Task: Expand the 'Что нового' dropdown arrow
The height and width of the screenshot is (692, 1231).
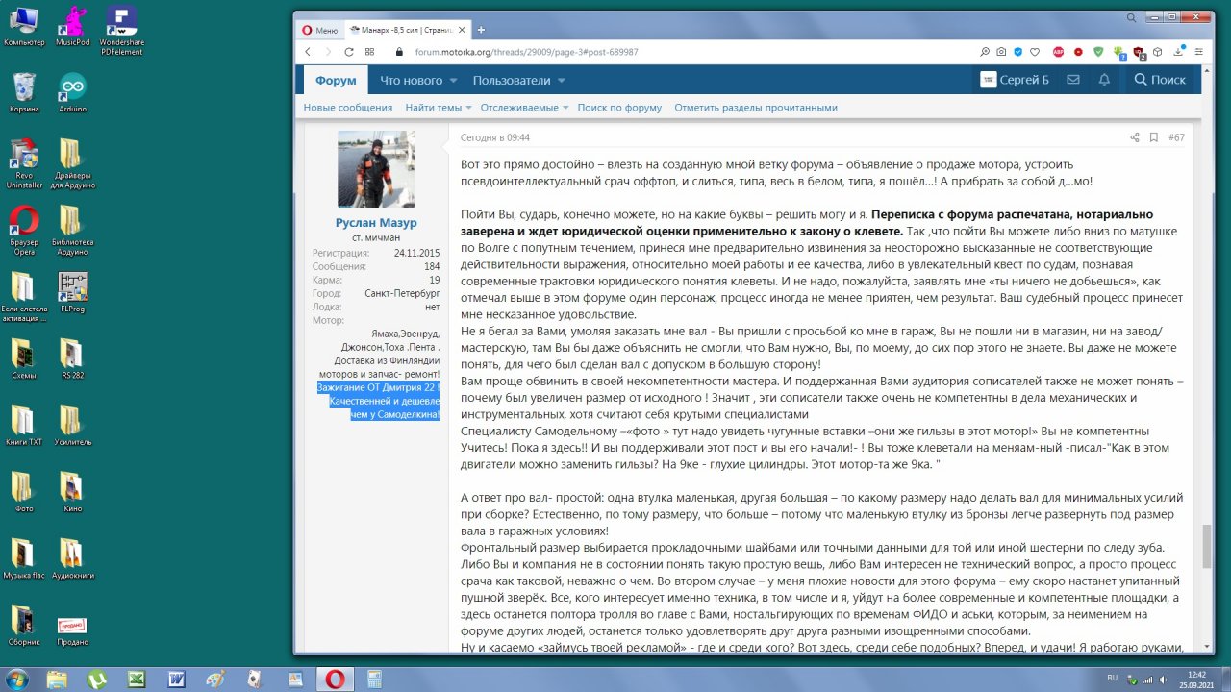Action: coord(453,81)
